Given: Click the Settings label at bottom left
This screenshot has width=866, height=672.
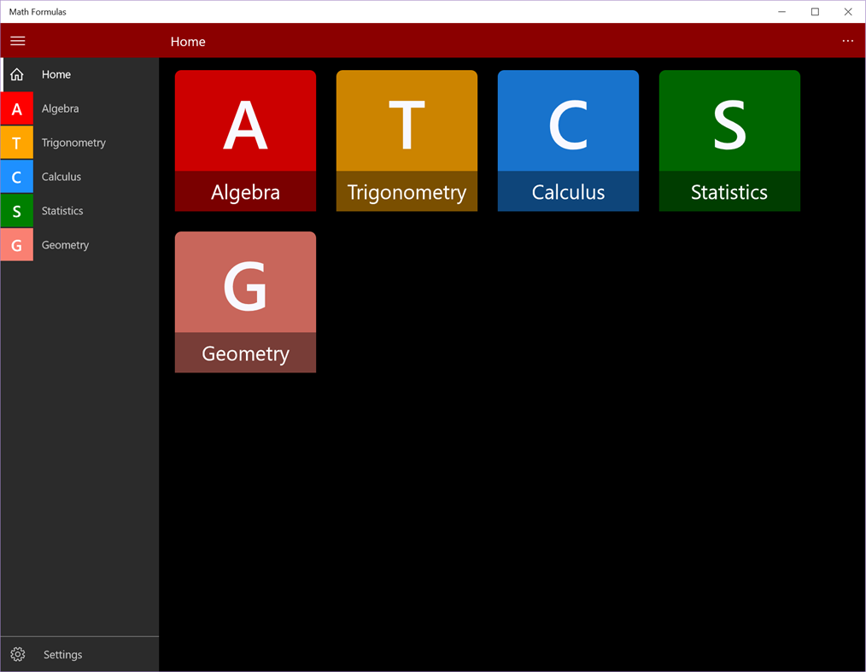Looking at the screenshot, I should 62,654.
